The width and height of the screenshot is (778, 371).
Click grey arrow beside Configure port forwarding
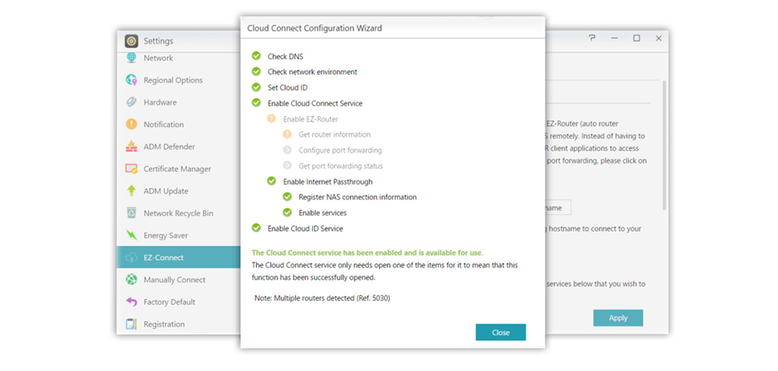click(287, 150)
